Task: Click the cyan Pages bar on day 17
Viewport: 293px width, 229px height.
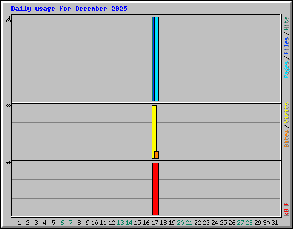Action: [156, 59]
